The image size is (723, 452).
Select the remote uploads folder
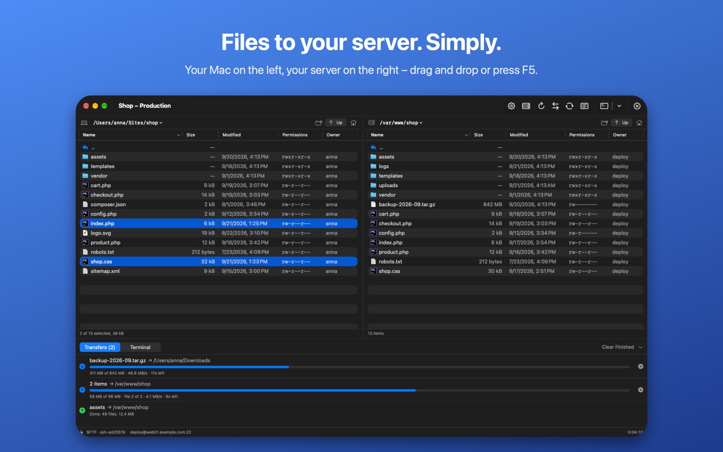click(x=505, y=185)
